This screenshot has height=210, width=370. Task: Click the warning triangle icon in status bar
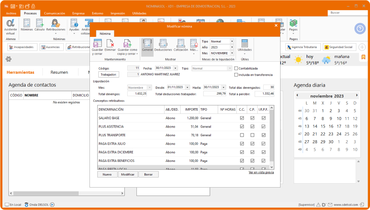click(318, 204)
